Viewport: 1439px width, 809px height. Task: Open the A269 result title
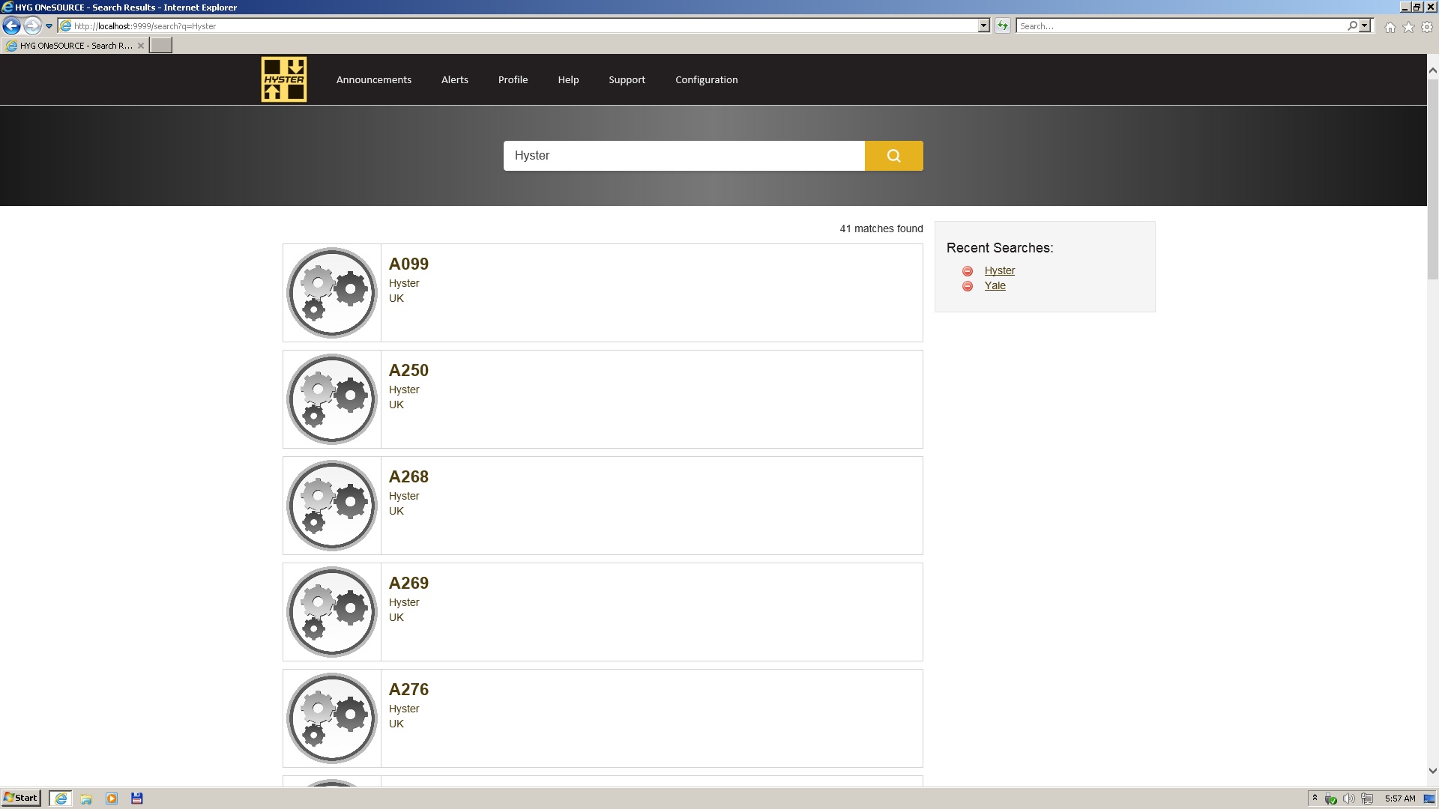(408, 584)
